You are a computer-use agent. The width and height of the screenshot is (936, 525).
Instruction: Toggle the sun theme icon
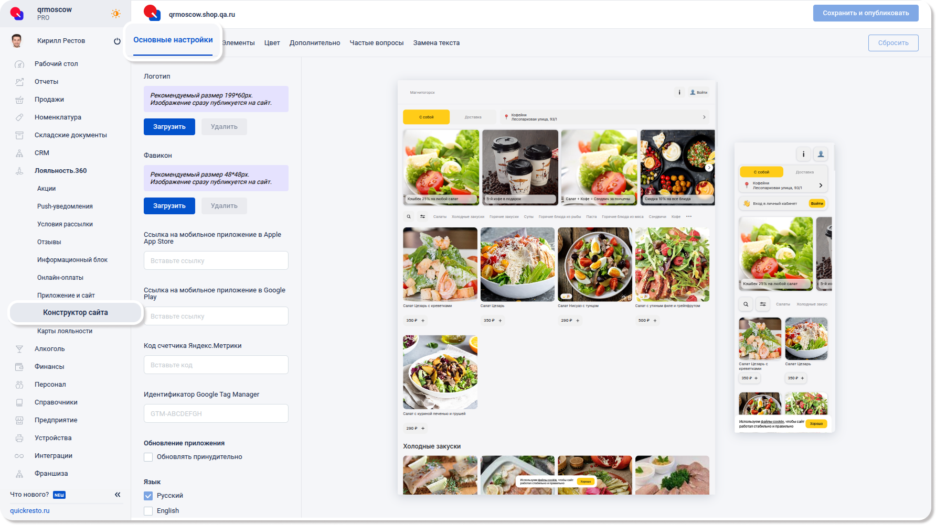coord(116,14)
